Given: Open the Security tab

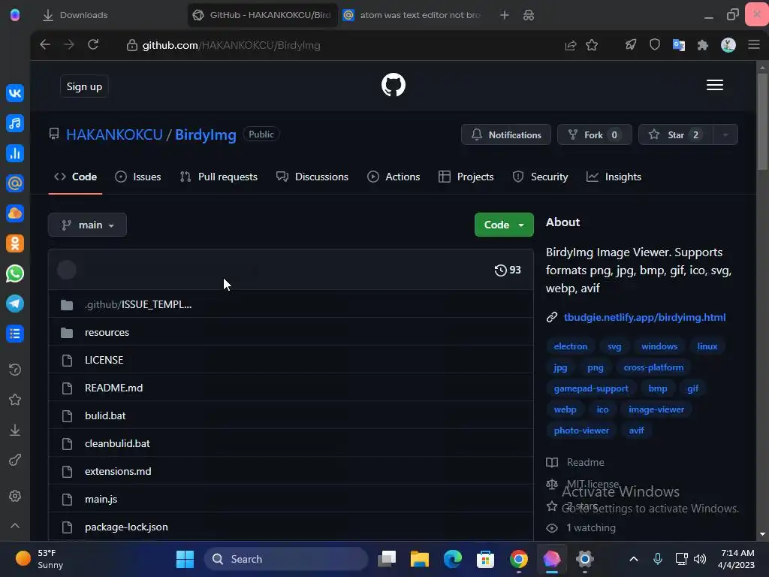Looking at the screenshot, I should (x=540, y=177).
